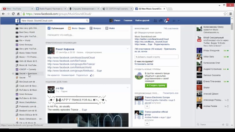Open YouTube avatar of Ютуб Сексуальный ticker item

199,39
